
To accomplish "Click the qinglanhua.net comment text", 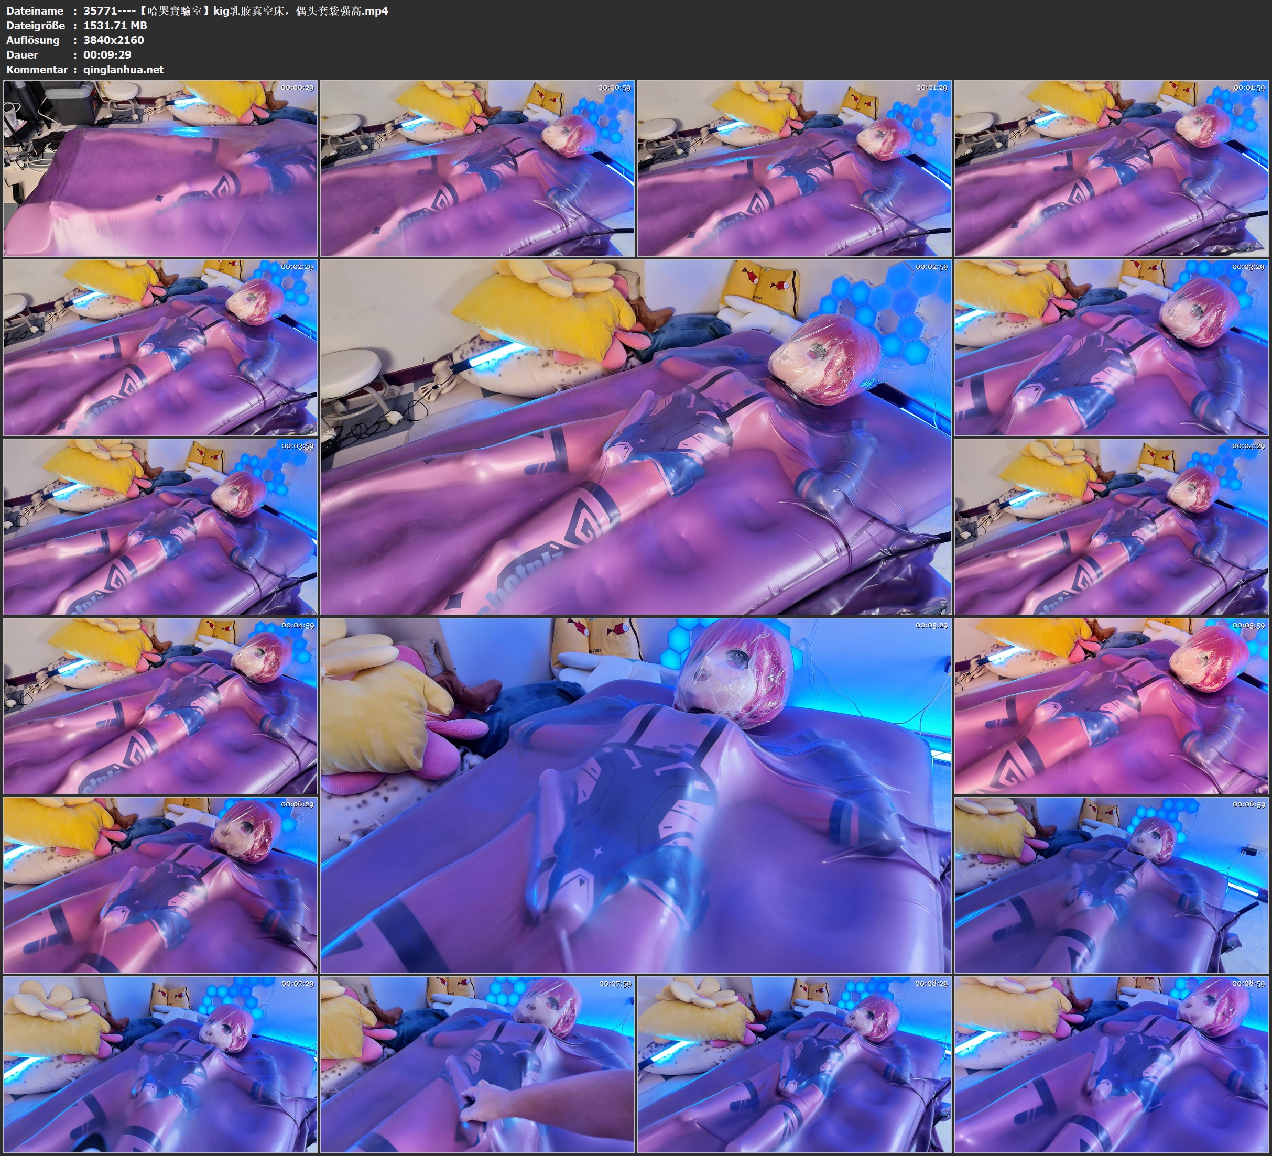I will 123,69.
